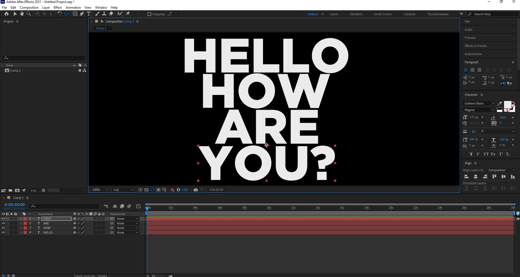Activate the Zoom magnifier tool
The height and width of the screenshot is (277, 520).
[29, 14]
